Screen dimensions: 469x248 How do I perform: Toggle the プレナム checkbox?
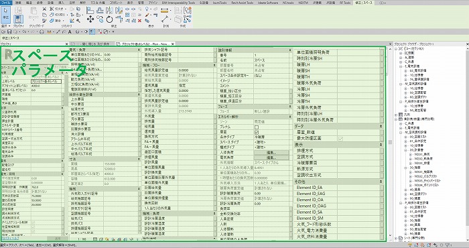pyautogui.click(x=257, y=127)
